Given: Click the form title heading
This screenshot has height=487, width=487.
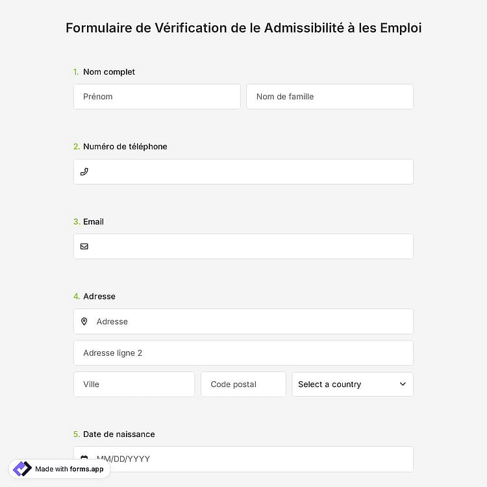Looking at the screenshot, I should click(x=243, y=28).
